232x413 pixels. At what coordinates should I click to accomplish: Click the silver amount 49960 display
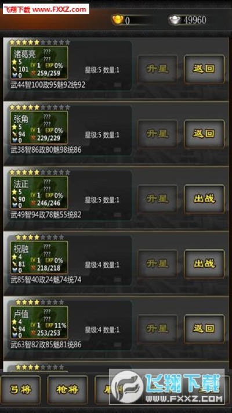coord(195,20)
